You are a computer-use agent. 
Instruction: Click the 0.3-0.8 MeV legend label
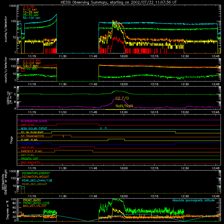tap(32, 63)
